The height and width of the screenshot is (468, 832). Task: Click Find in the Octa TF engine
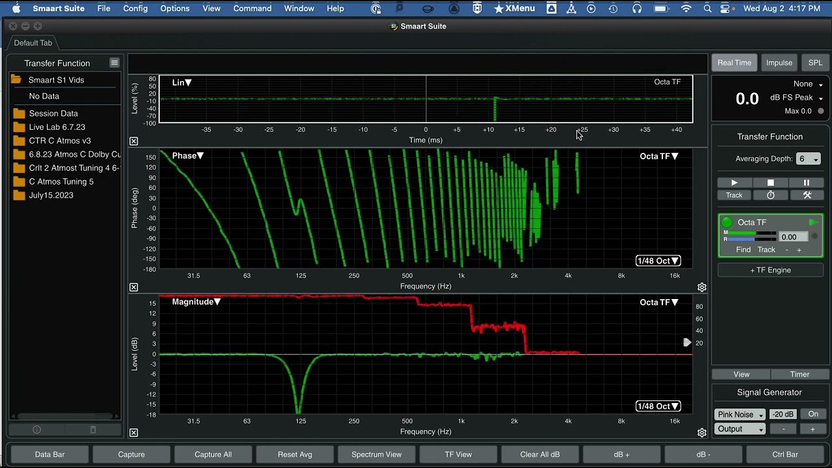point(743,250)
